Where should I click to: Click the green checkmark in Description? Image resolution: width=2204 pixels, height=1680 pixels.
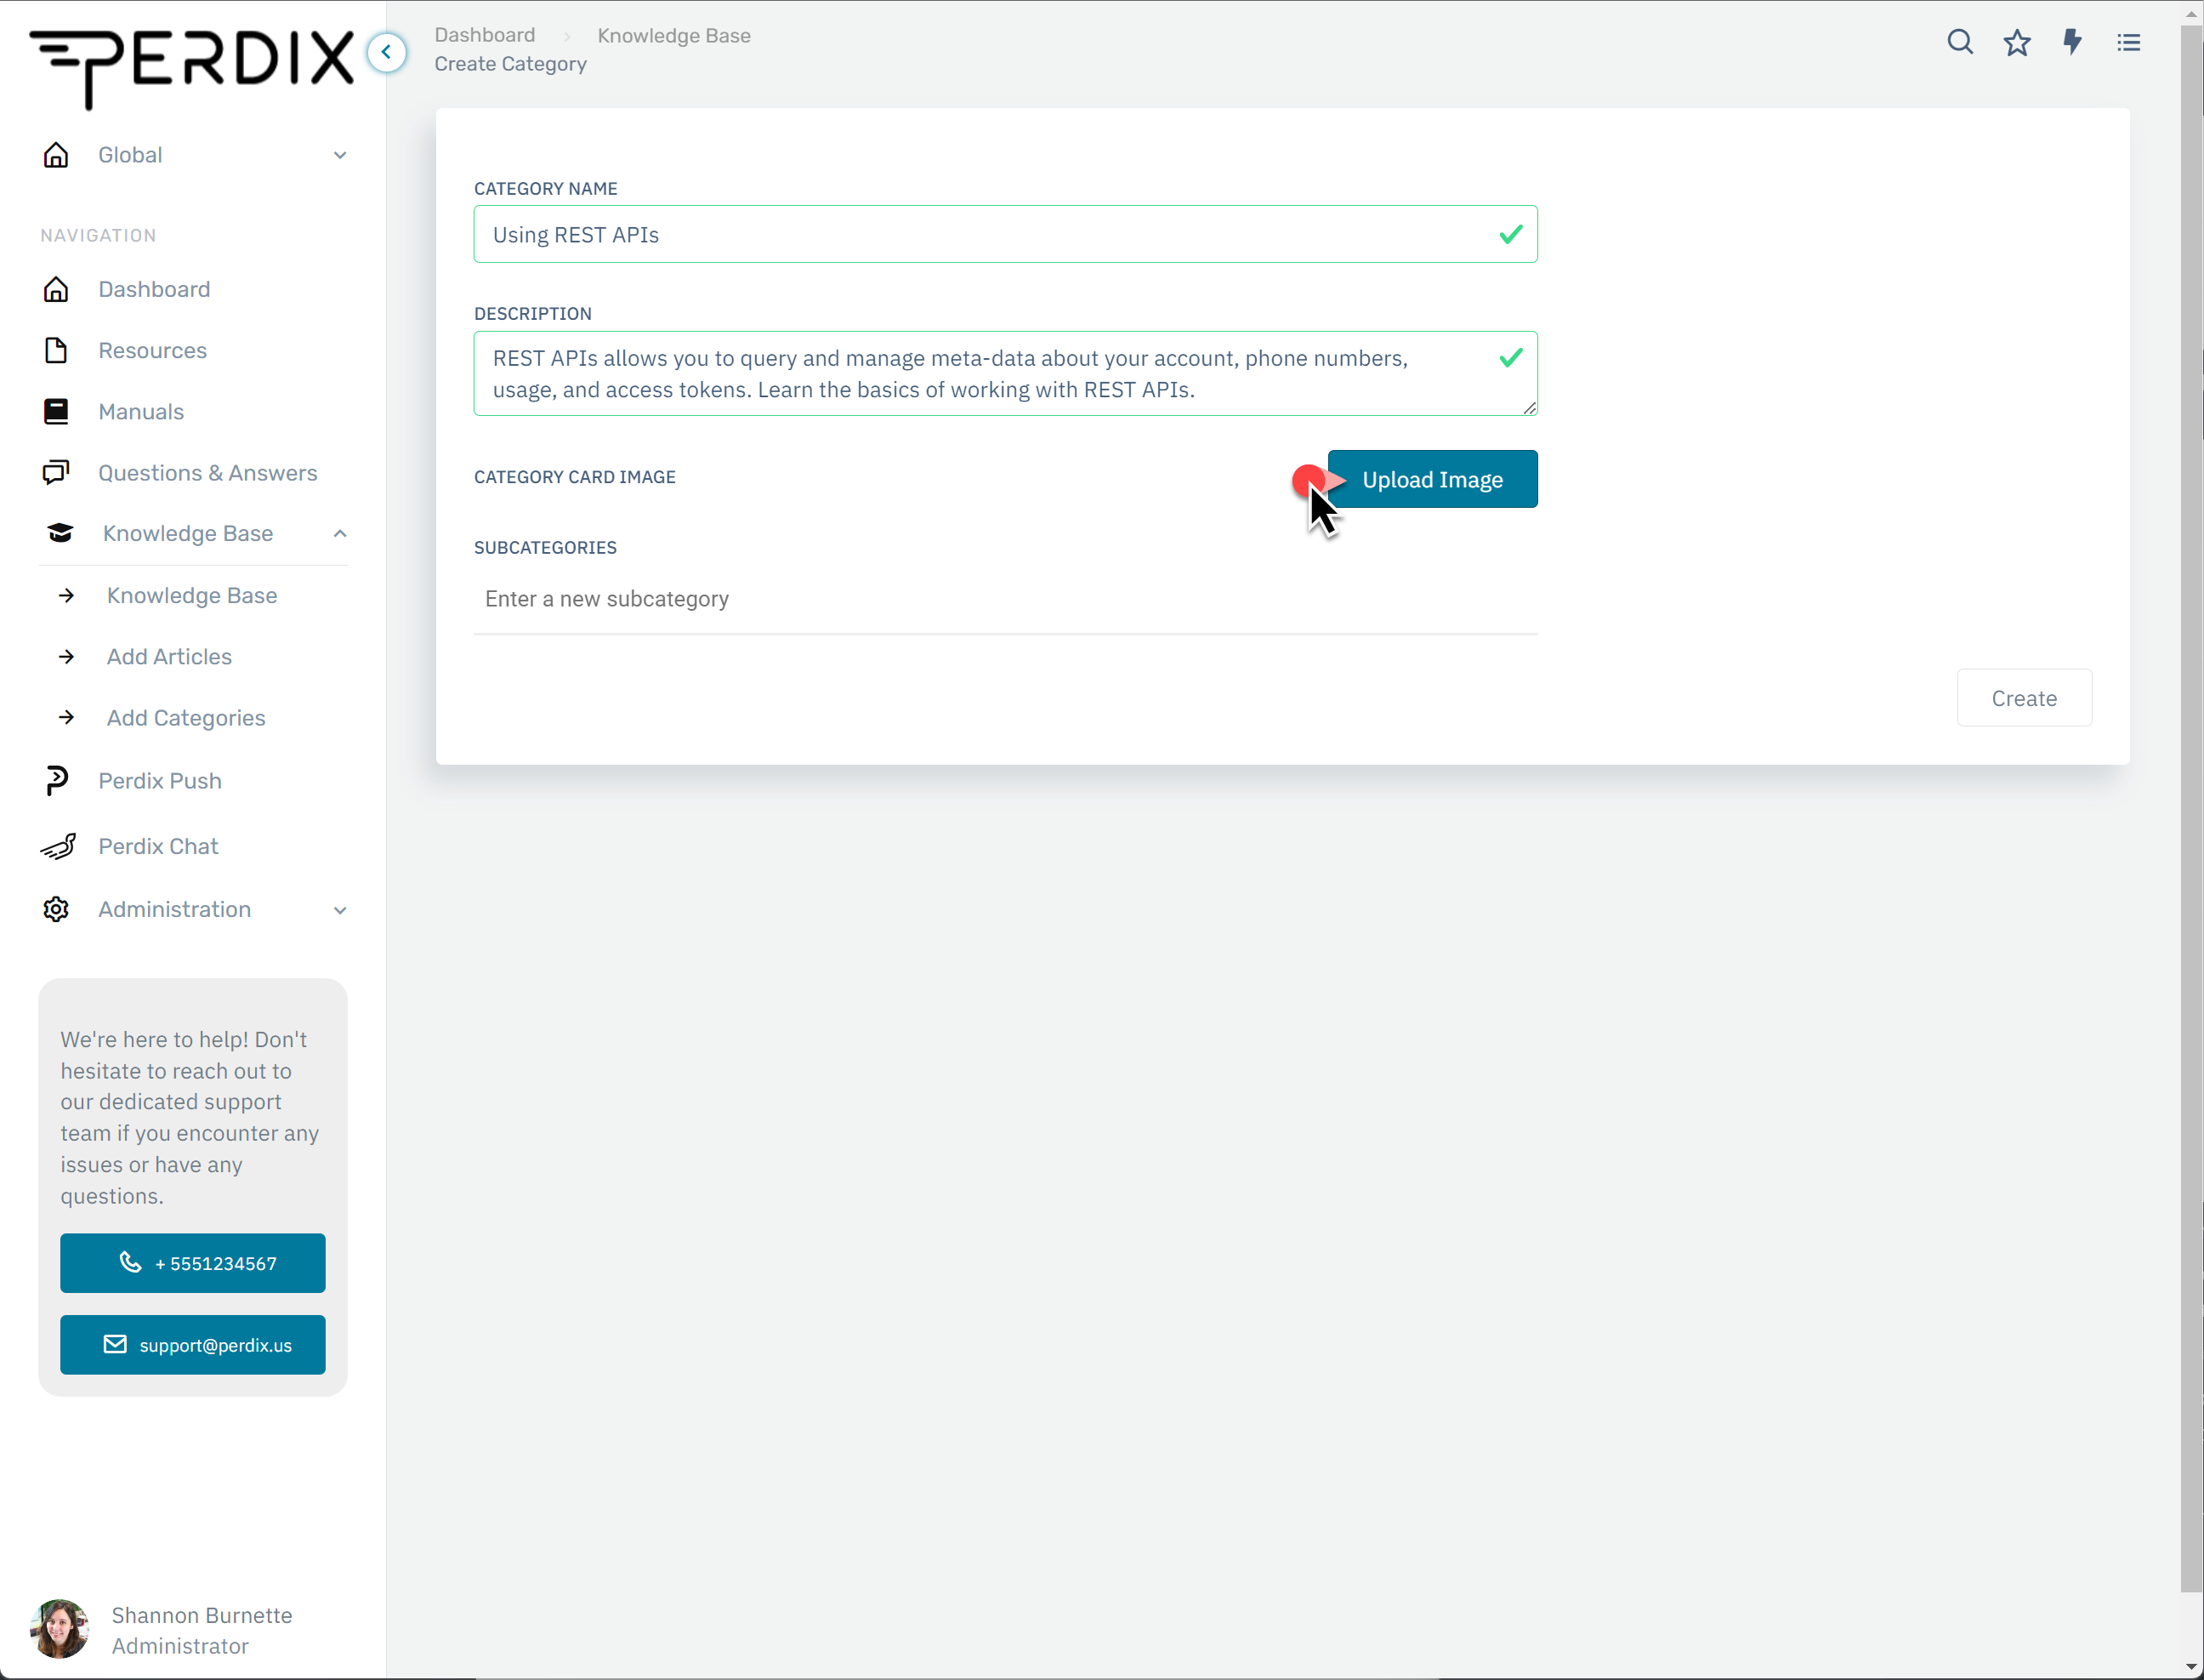pos(1510,357)
